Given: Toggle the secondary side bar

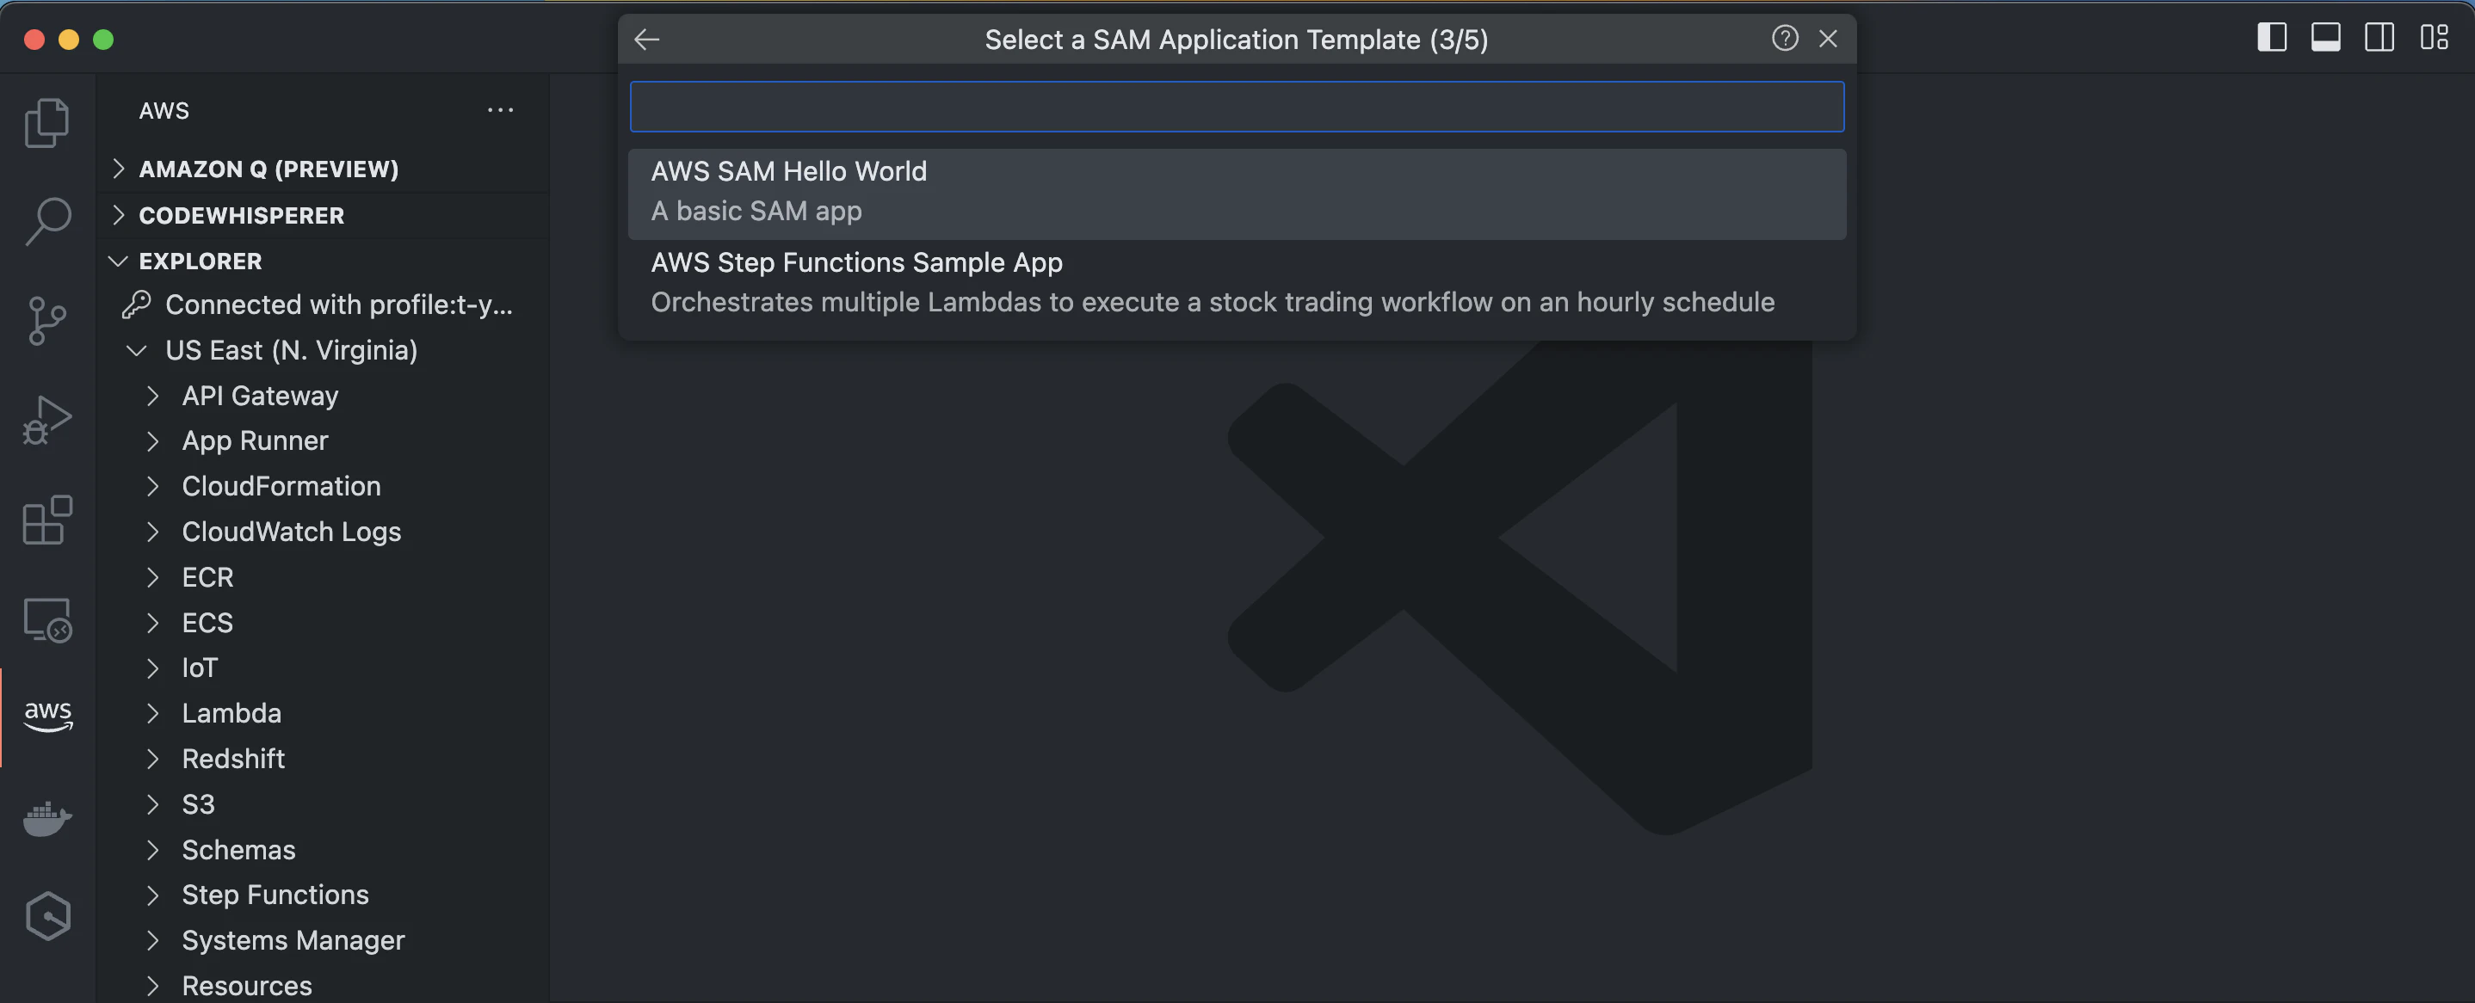Looking at the screenshot, I should 2379,38.
